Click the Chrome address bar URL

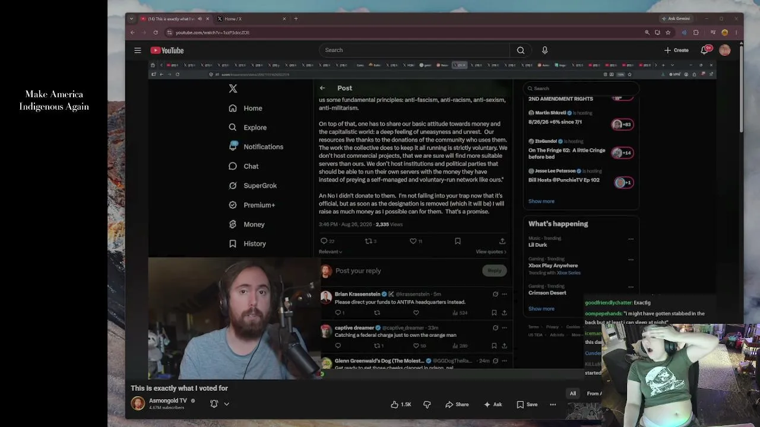tap(213, 33)
